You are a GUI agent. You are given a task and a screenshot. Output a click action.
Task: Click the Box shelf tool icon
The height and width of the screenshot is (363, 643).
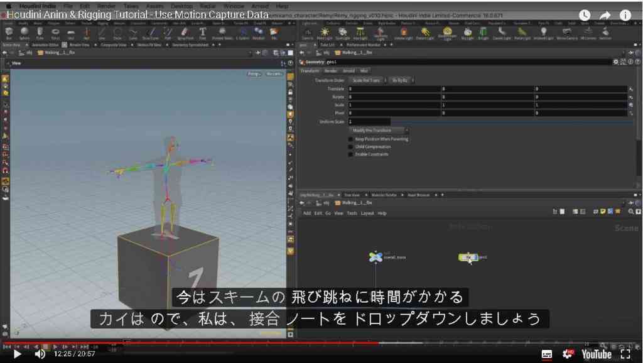coord(9,33)
